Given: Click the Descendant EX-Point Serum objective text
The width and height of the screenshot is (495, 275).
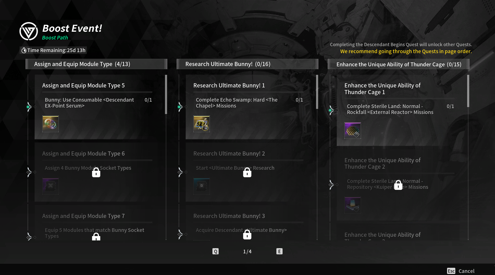Looking at the screenshot, I should click(89, 103).
